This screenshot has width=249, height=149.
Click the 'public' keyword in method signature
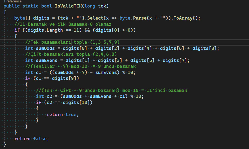point(12,6)
